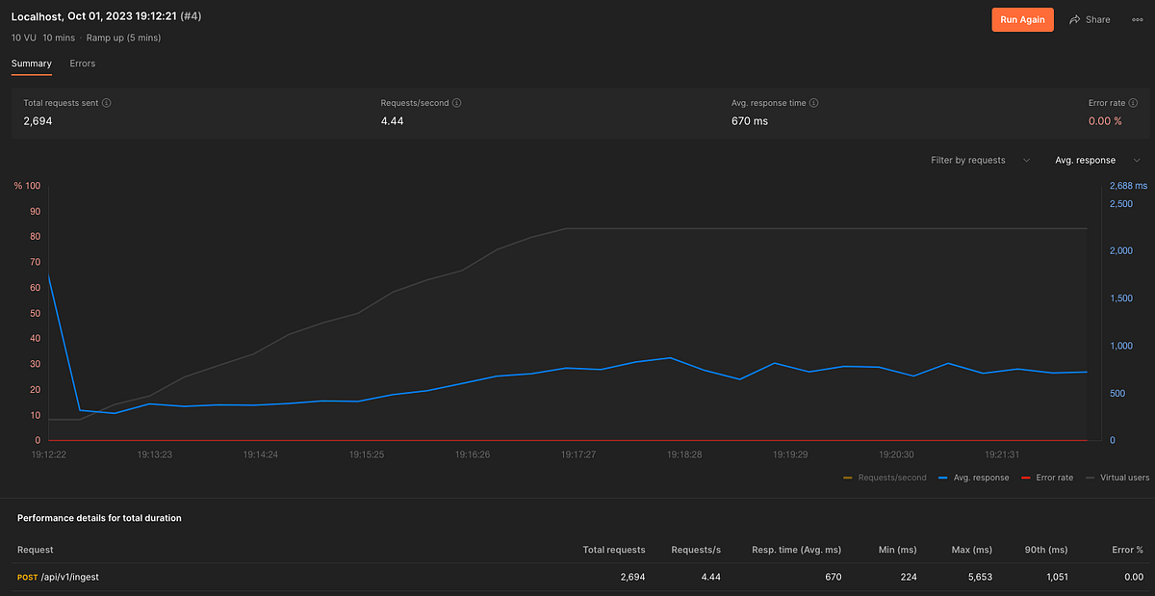Screen dimensions: 1155x596
Task: Expand the chart filter chevron next to Avg. response
Action: pos(1137,160)
